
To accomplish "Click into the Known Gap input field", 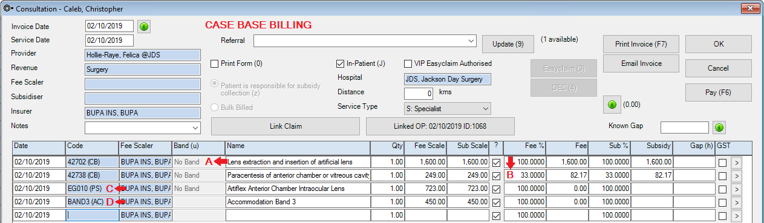I will (684, 128).
